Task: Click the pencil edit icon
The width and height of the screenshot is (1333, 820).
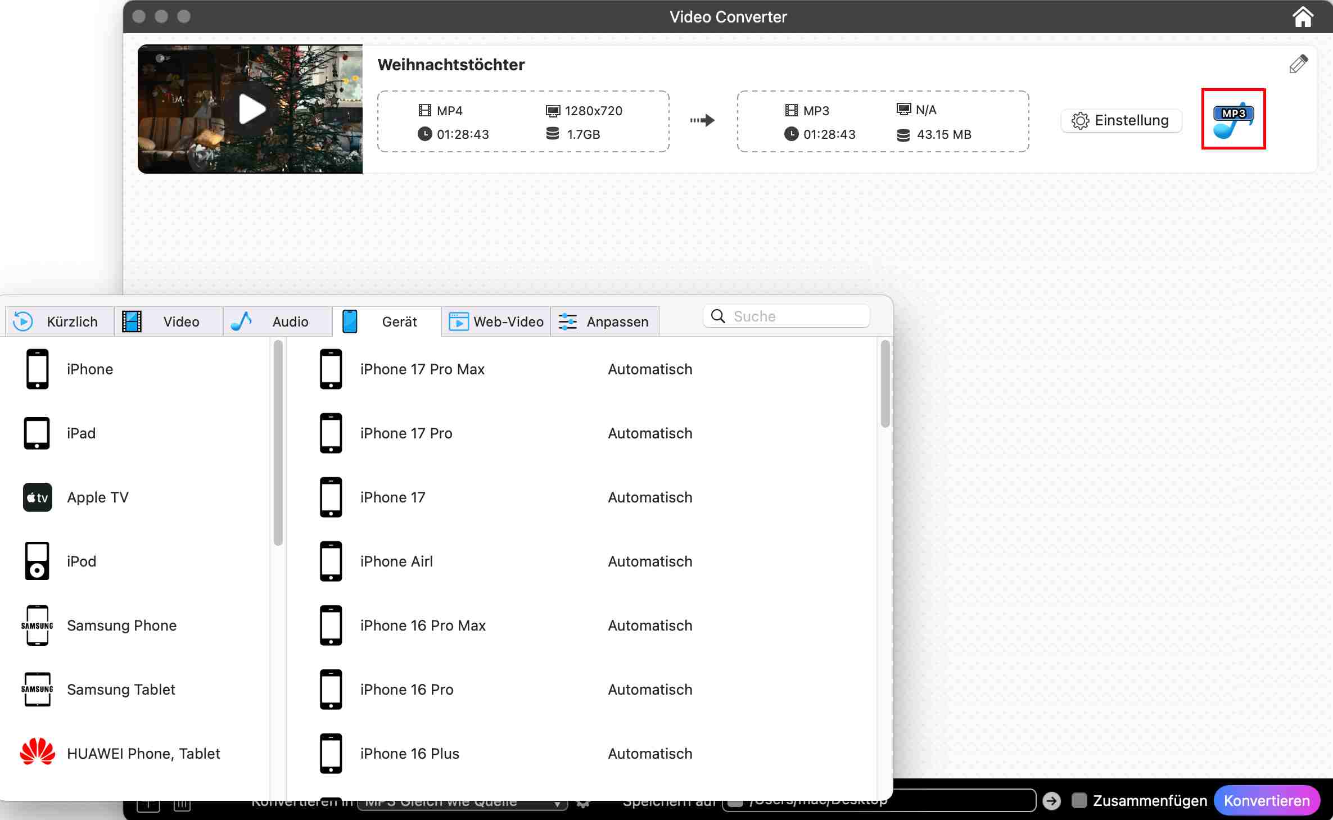Action: pyautogui.click(x=1298, y=64)
